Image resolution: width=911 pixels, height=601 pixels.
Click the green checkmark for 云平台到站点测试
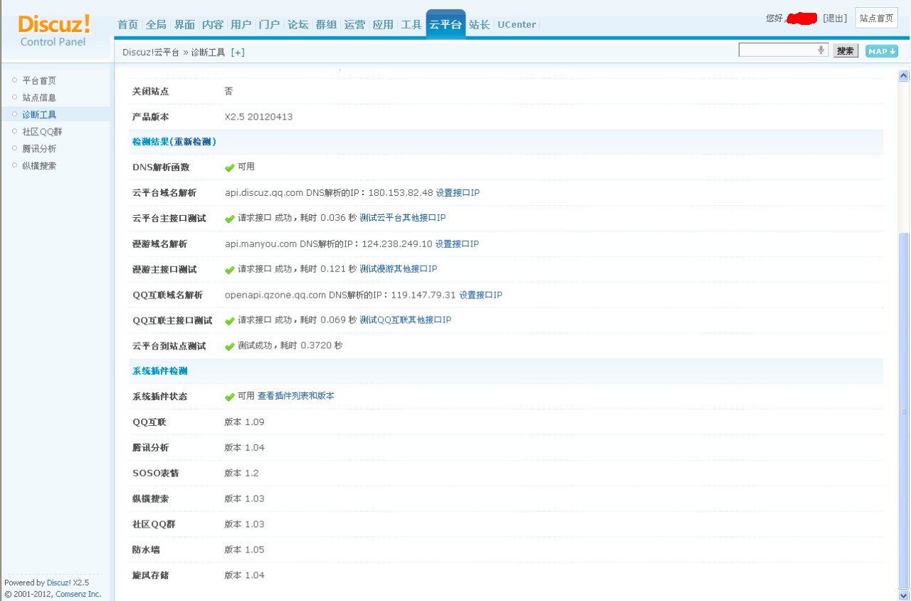(x=229, y=346)
